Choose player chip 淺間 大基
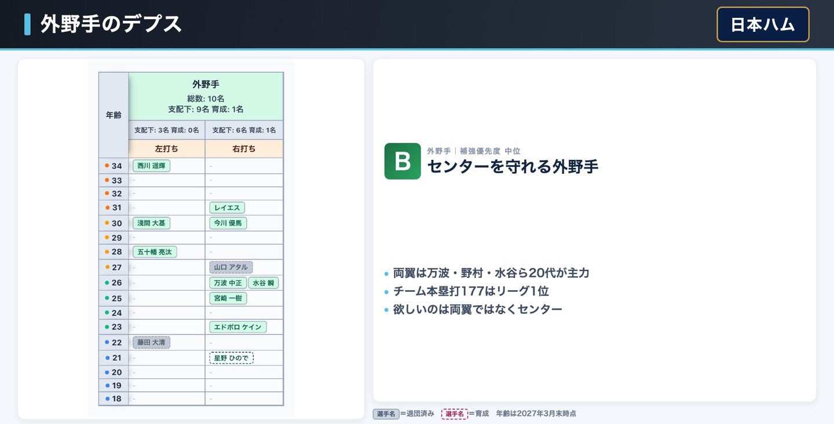 [151, 223]
